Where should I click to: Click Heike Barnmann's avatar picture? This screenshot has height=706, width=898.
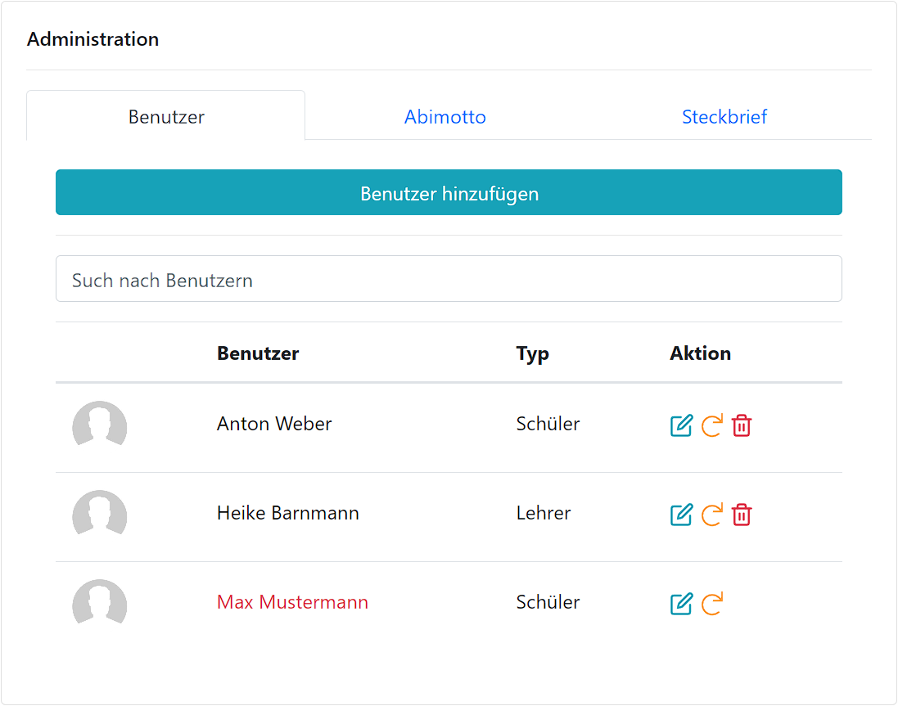[x=100, y=513]
